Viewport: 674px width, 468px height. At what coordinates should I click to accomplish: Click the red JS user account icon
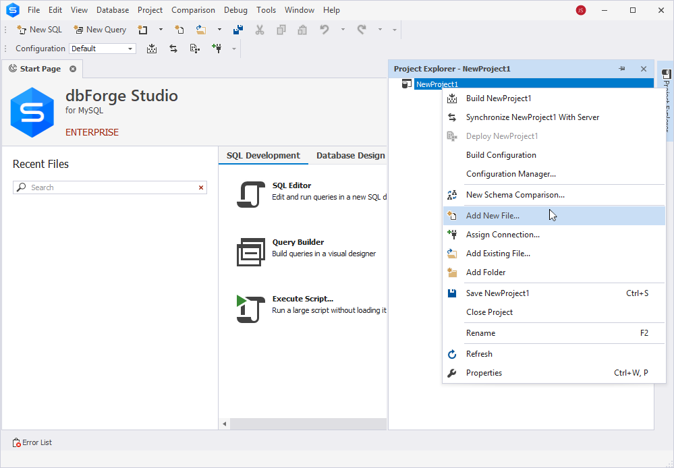[x=581, y=10]
